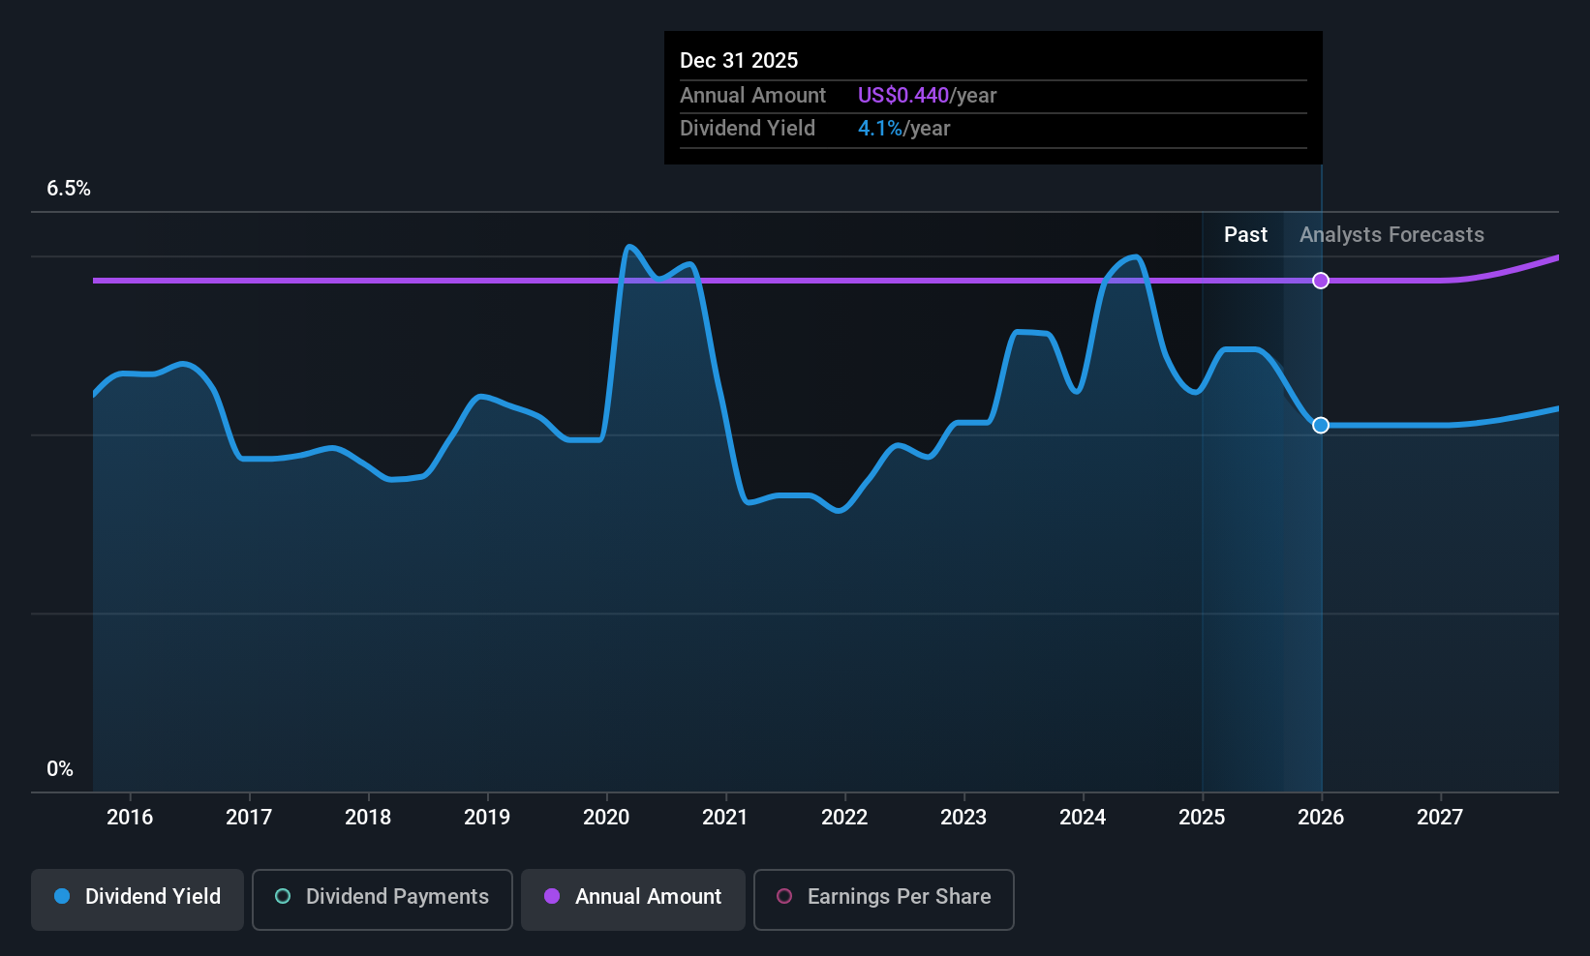The height and width of the screenshot is (956, 1590).
Task: Select the Past section label
Action: point(1245,235)
